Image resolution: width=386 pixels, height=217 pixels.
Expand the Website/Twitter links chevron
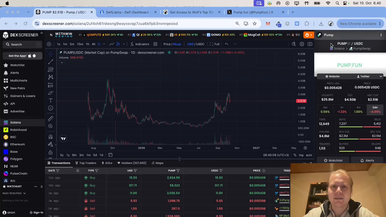pos(381,77)
